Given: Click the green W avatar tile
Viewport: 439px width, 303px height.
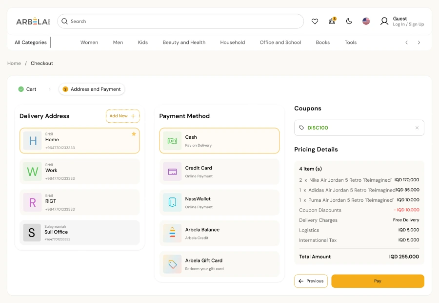Looking at the screenshot, I should tap(33, 172).
